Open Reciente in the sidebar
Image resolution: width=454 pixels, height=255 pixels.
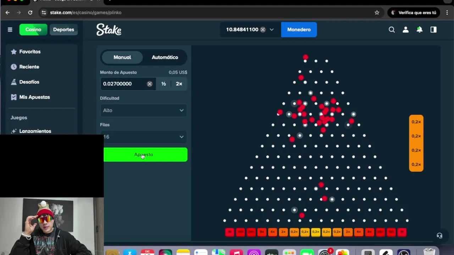click(x=29, y=67)
